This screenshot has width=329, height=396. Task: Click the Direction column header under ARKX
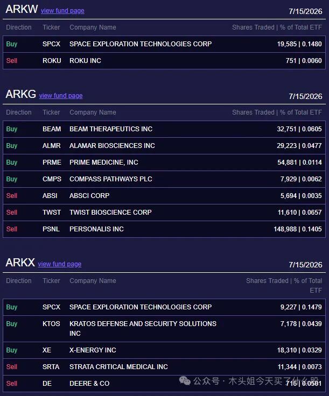click(19, 281)
